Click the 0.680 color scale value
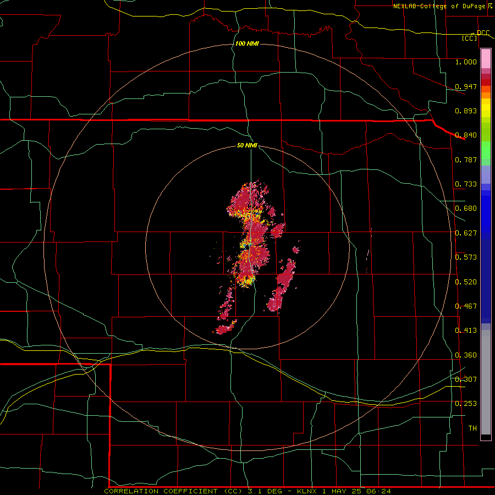 tap(466, 208)
